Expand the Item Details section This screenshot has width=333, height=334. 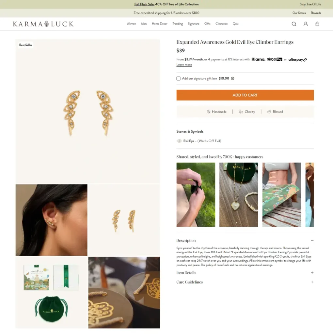coord(312,273)
